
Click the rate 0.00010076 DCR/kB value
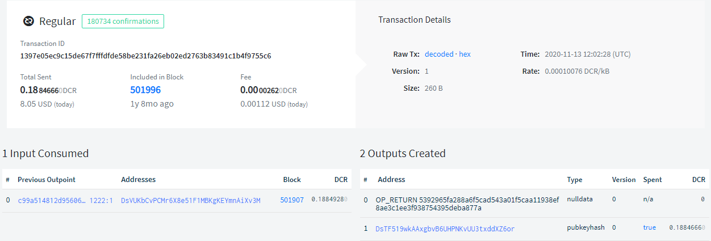(577, 71)
